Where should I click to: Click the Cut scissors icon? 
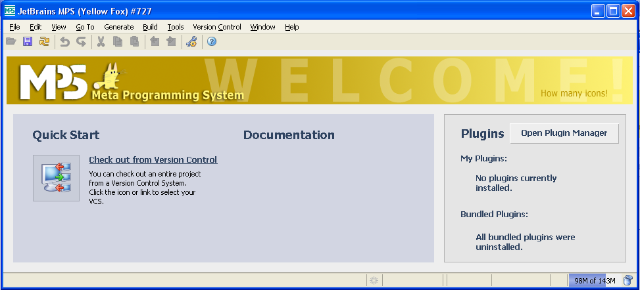[x=101, y=41]
